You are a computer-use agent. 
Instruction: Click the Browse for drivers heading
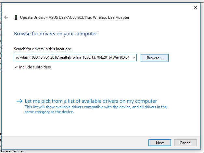56,34
